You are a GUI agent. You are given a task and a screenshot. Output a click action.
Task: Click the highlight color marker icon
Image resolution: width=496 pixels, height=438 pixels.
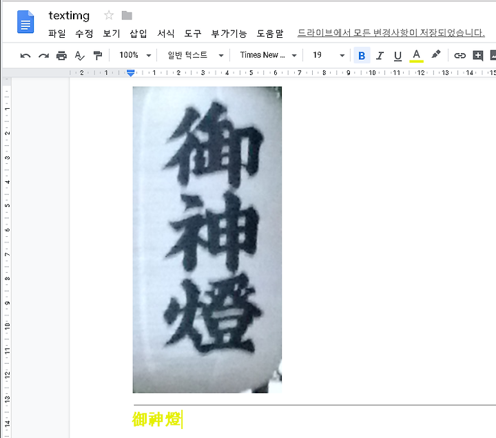pyautogui.click(x=436, y=54)
